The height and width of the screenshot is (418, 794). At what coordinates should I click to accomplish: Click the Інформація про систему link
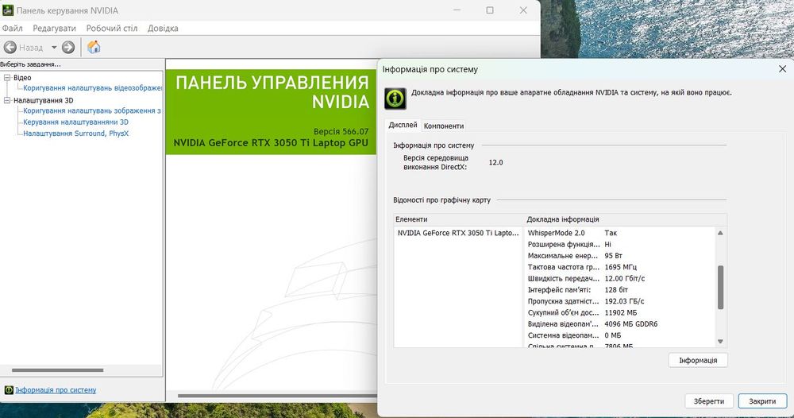(x=56, y=390)
